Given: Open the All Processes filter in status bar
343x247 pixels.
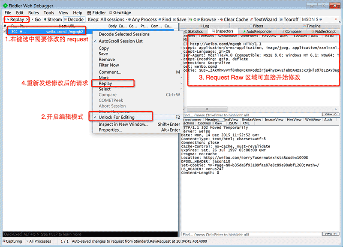Looking at the screenshot, I should pyautogui.click(x=39, y=241).
